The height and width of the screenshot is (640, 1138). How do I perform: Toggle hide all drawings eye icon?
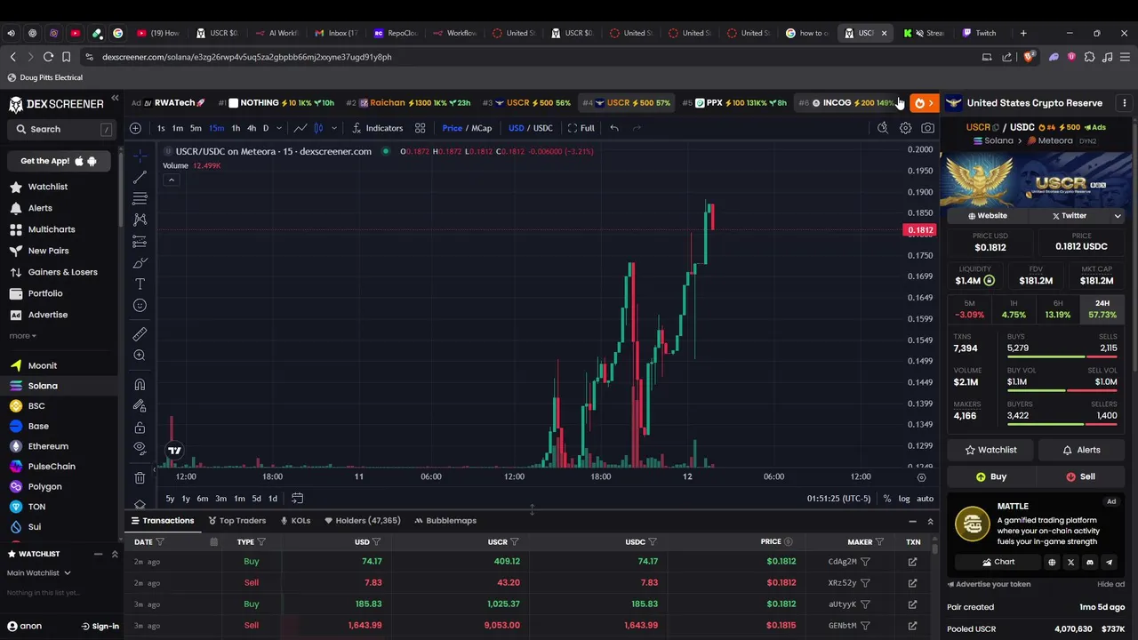click(x=140, y=448)
